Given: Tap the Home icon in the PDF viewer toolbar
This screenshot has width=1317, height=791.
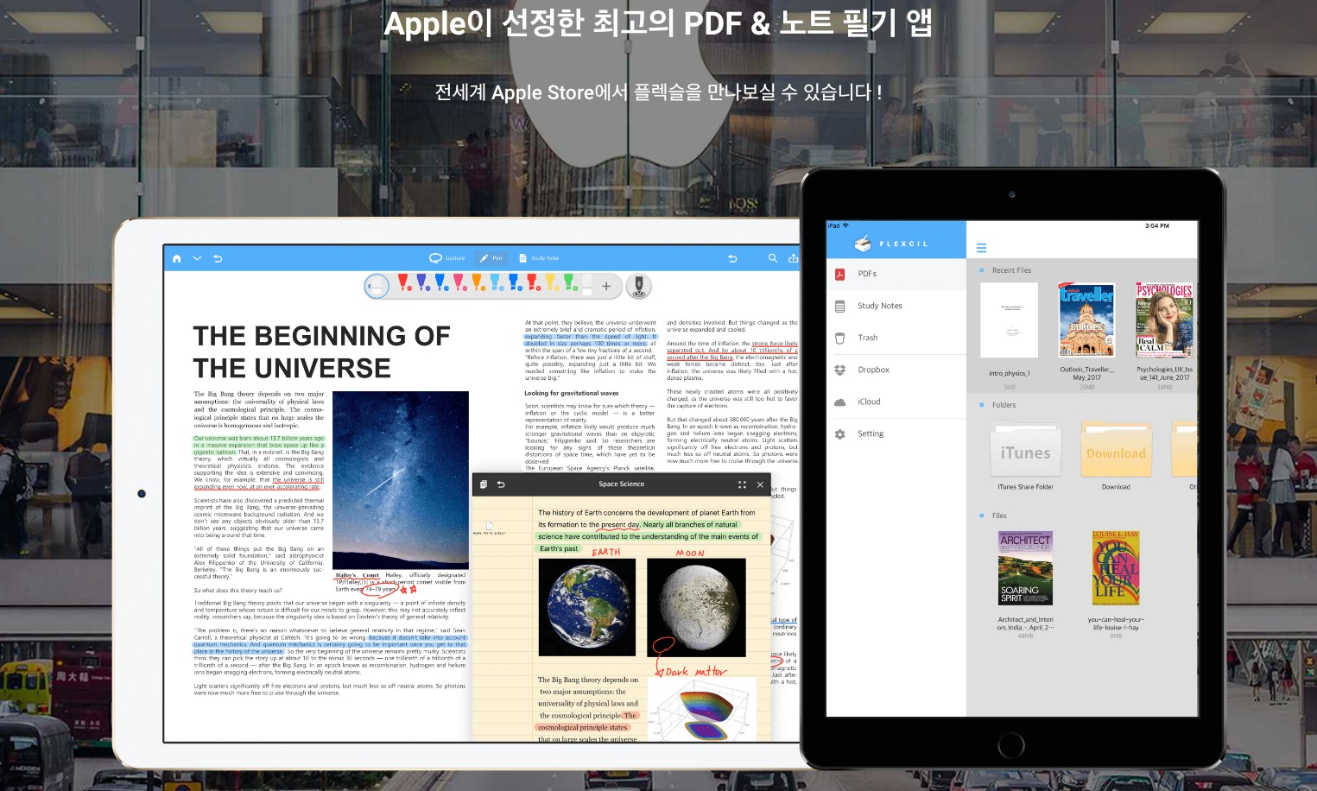Looking at the screenshot, I should click(177, 258).
